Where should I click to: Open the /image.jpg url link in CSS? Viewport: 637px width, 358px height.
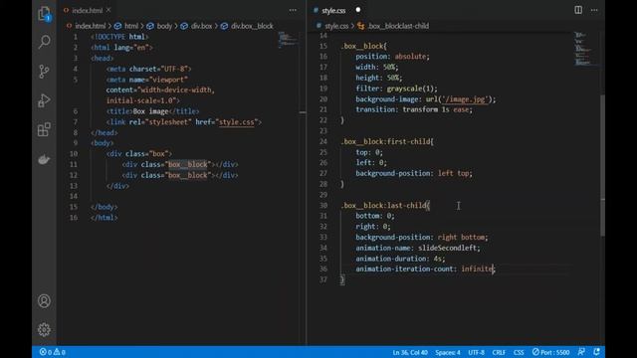coord(465,99)
